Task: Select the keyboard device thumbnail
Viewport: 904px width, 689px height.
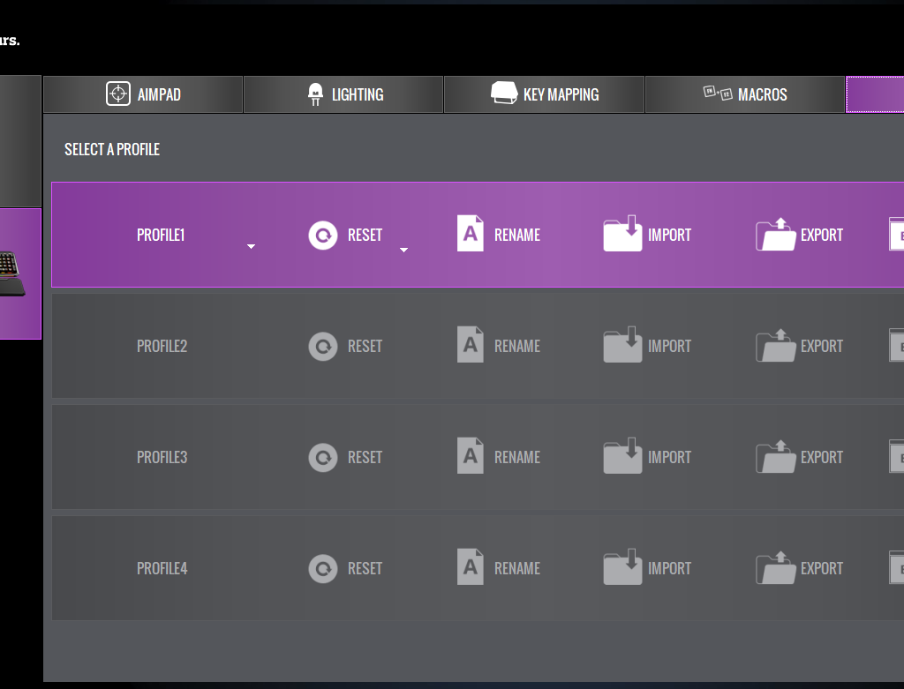Action: tap(12, 273)
